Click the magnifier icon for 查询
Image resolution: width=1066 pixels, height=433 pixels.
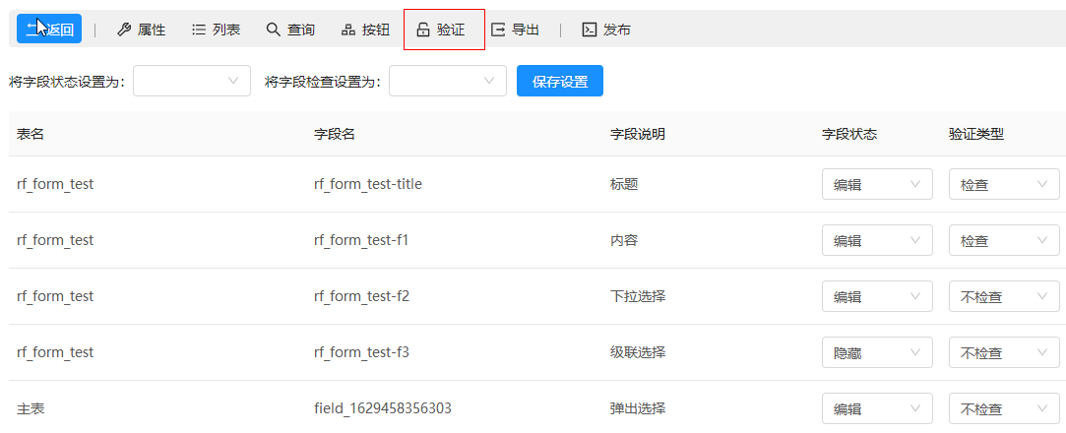point(274,30)
